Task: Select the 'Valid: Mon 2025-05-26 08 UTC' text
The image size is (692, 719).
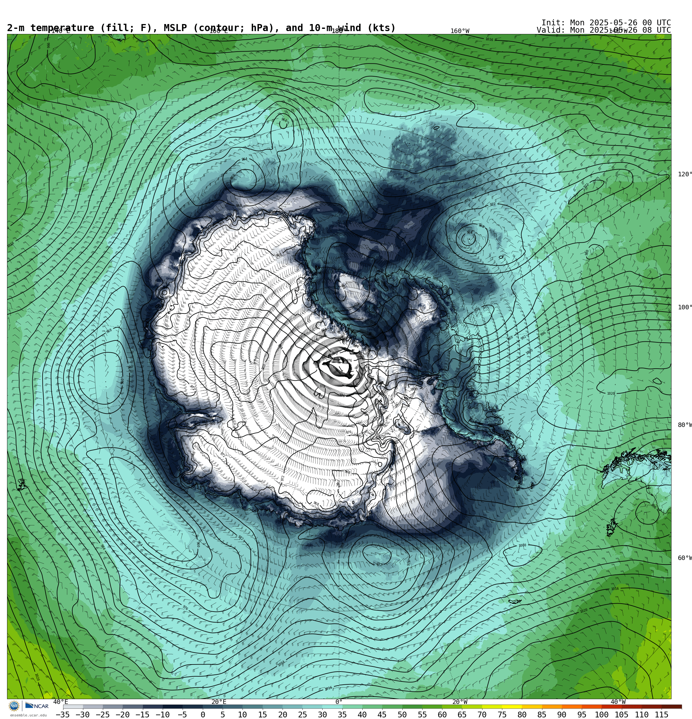Action: [604, 30]
